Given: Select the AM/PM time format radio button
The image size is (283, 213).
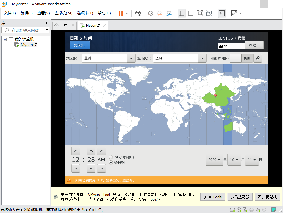Looking at the screenshot, I should 111,162.
